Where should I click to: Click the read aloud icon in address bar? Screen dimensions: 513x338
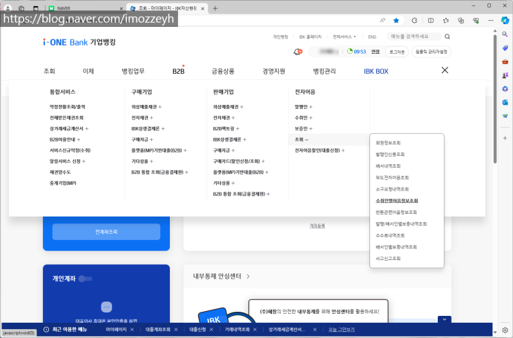[x=383, y=21]
